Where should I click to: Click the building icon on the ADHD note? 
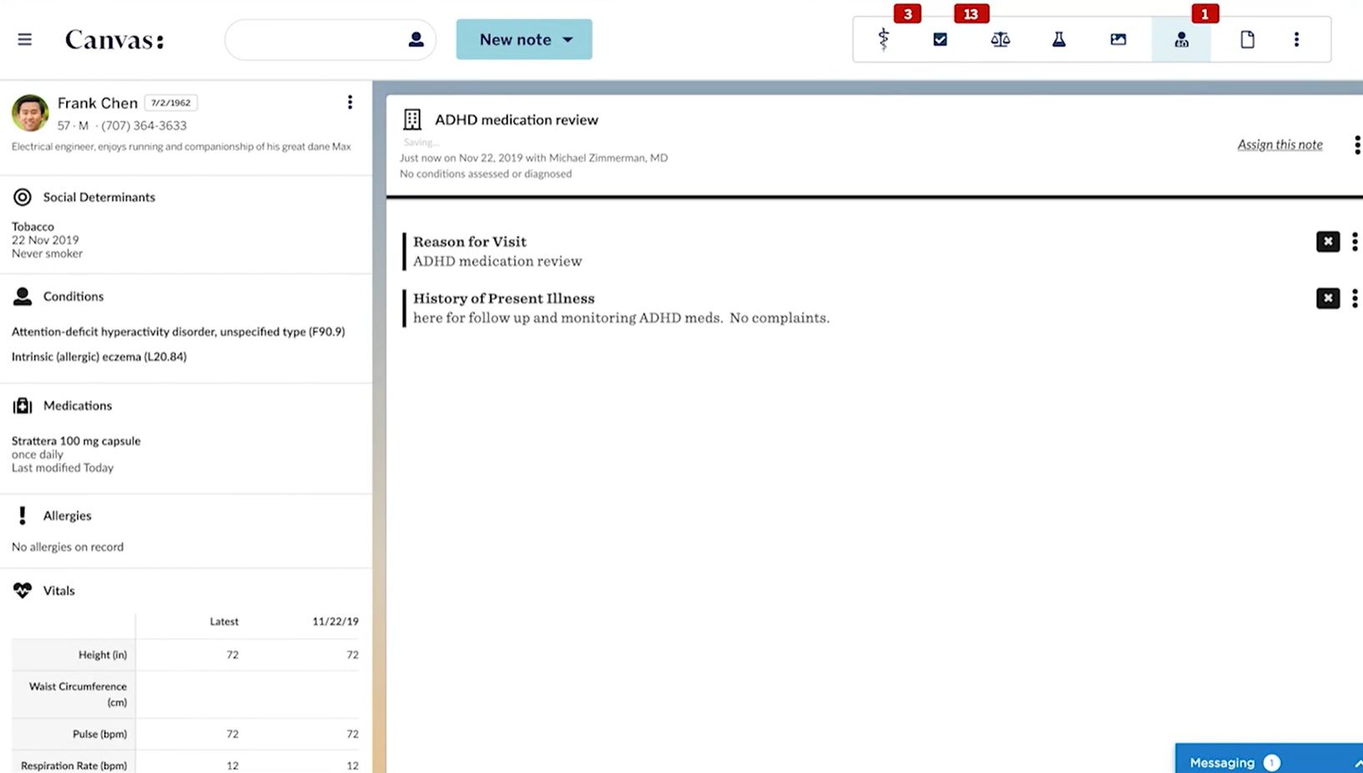tap(411, 119)
